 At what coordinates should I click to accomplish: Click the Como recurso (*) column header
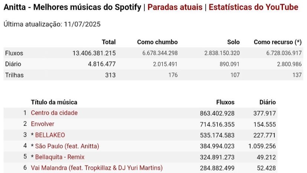[x=278, y=42]
